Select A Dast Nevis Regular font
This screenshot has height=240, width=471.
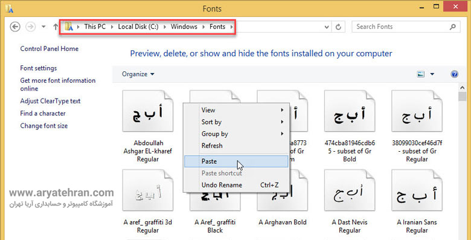coord(350,202)
